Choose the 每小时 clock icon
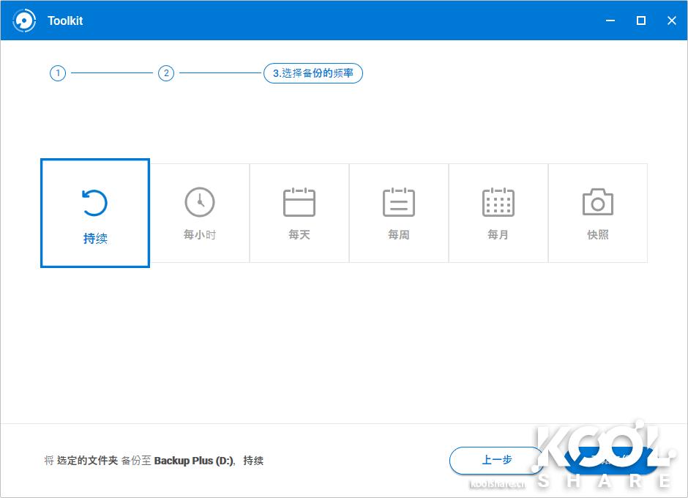 point(200,202)
